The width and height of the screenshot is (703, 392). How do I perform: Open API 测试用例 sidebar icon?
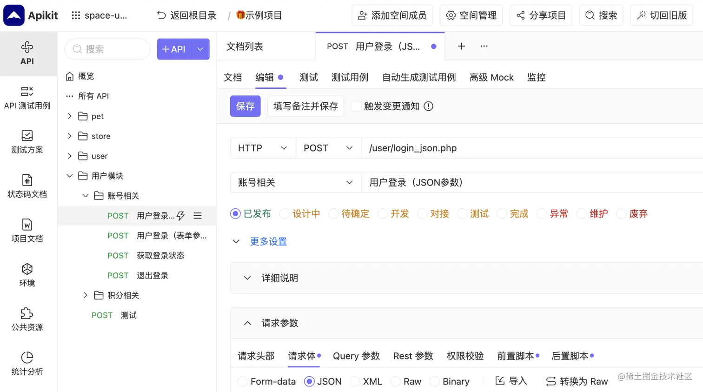(x=27, y=98)
